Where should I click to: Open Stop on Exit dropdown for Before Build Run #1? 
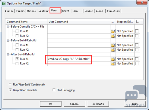click(x=125, y=45)
